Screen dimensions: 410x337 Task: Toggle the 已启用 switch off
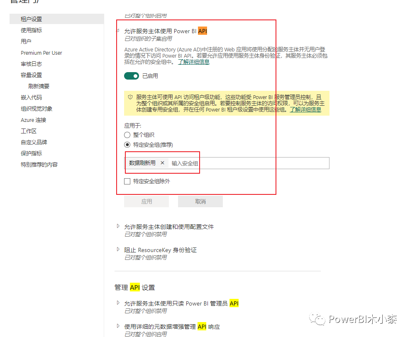pos(132,76)
